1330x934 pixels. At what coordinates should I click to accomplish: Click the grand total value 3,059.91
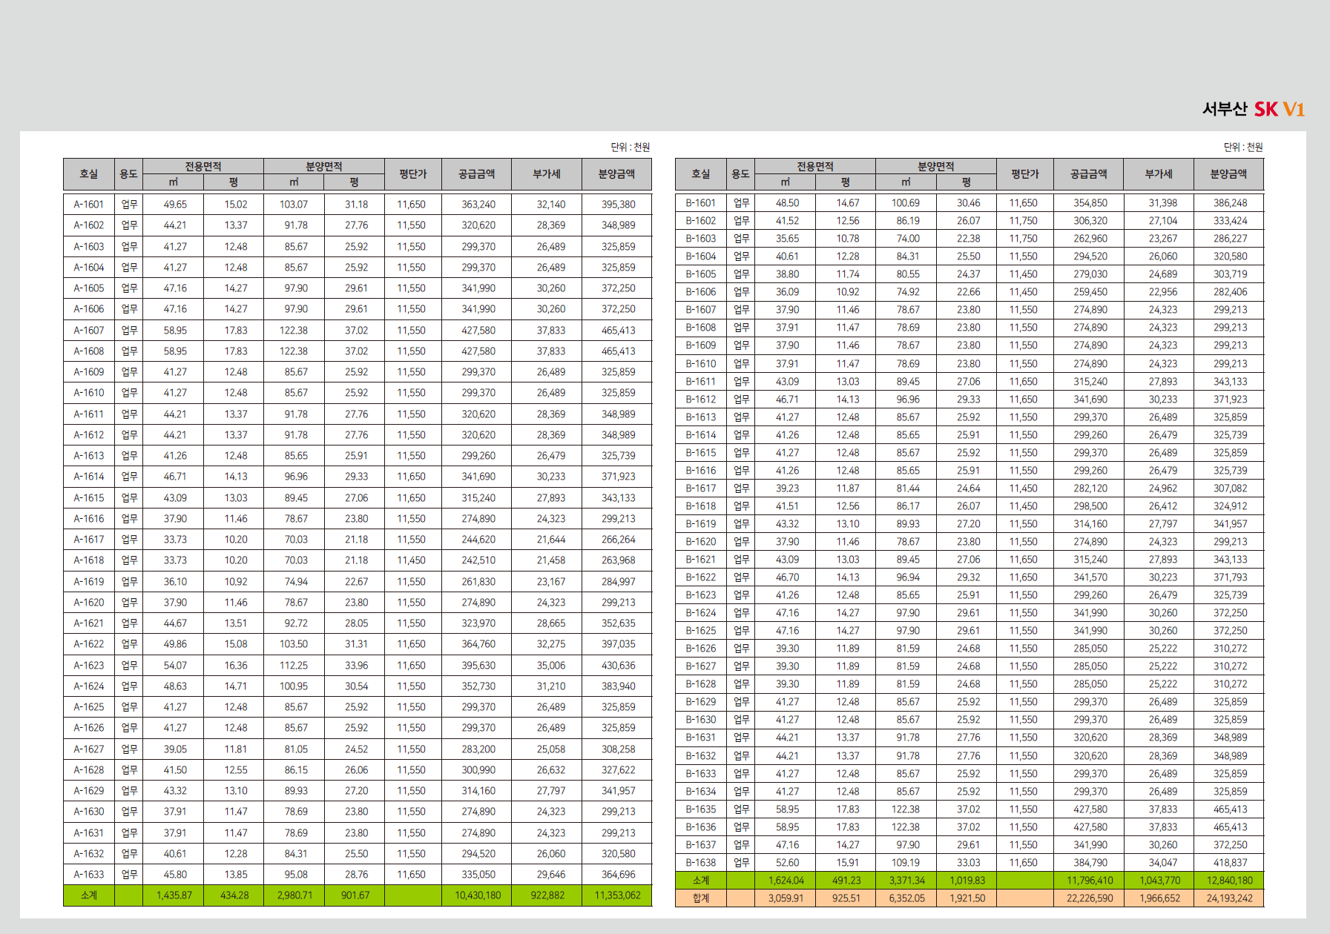[x=786, y=898]
